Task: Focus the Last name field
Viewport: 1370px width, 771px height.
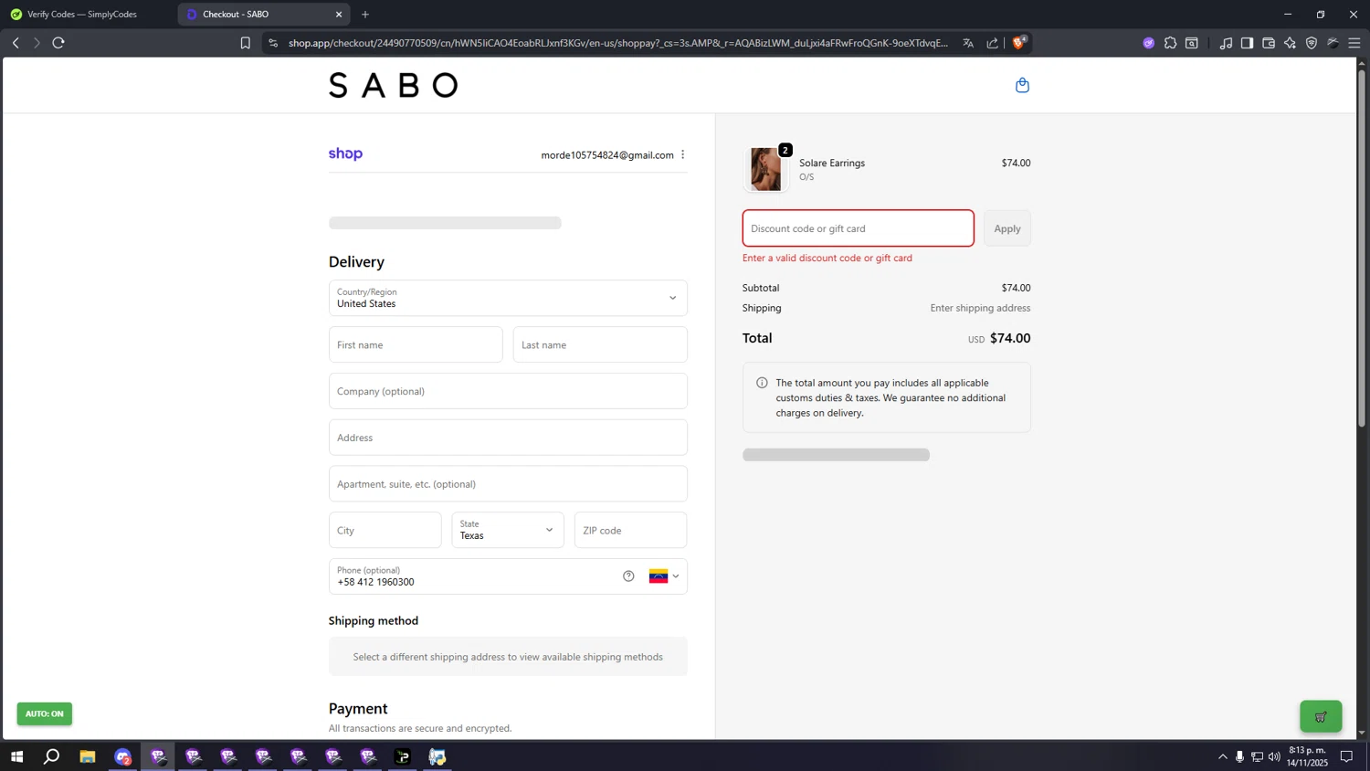Action: click(x=600, y=344)
